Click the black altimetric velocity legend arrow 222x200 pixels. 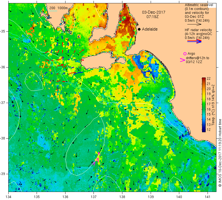coord(194,24)
